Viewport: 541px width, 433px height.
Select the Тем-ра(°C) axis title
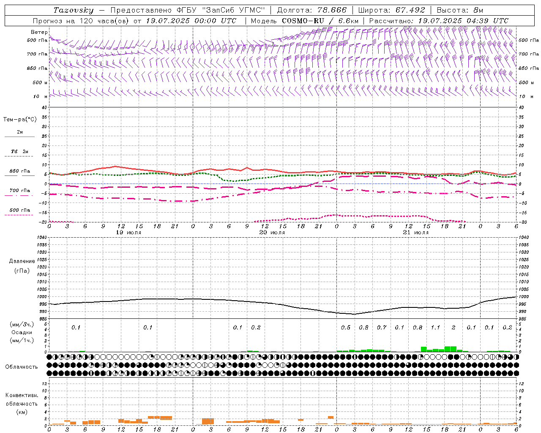click(20, 120)
